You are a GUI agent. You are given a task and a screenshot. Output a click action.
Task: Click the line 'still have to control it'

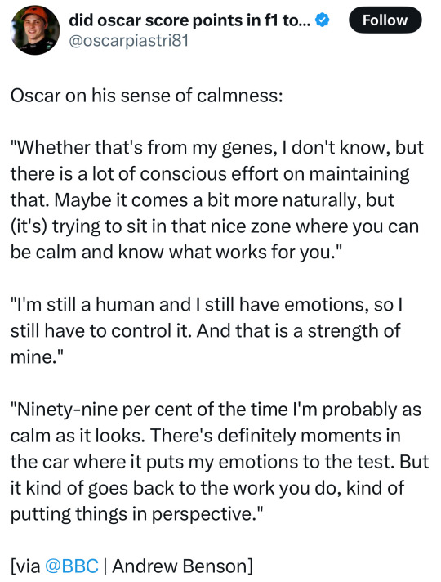tap(205, 331)
